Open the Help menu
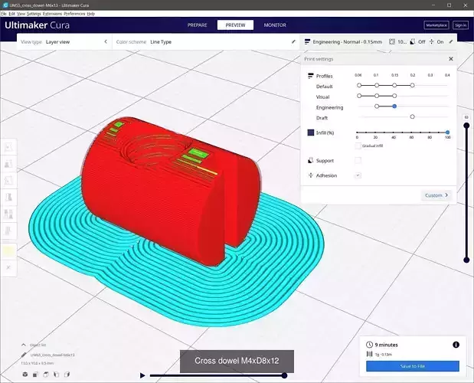The height and width of the screenshot is (383, 474). pyautogui.click(x=91, y=14)
